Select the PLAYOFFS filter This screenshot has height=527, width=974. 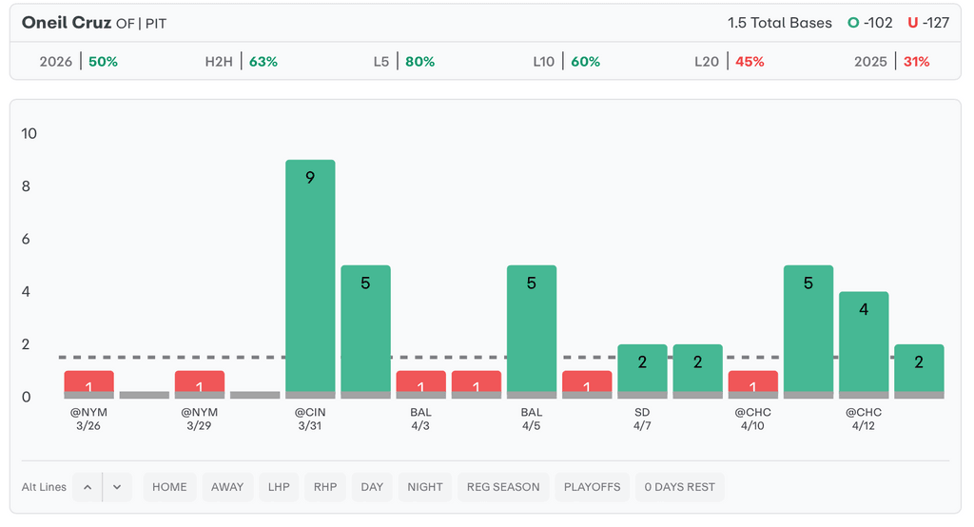pos(592,487)
